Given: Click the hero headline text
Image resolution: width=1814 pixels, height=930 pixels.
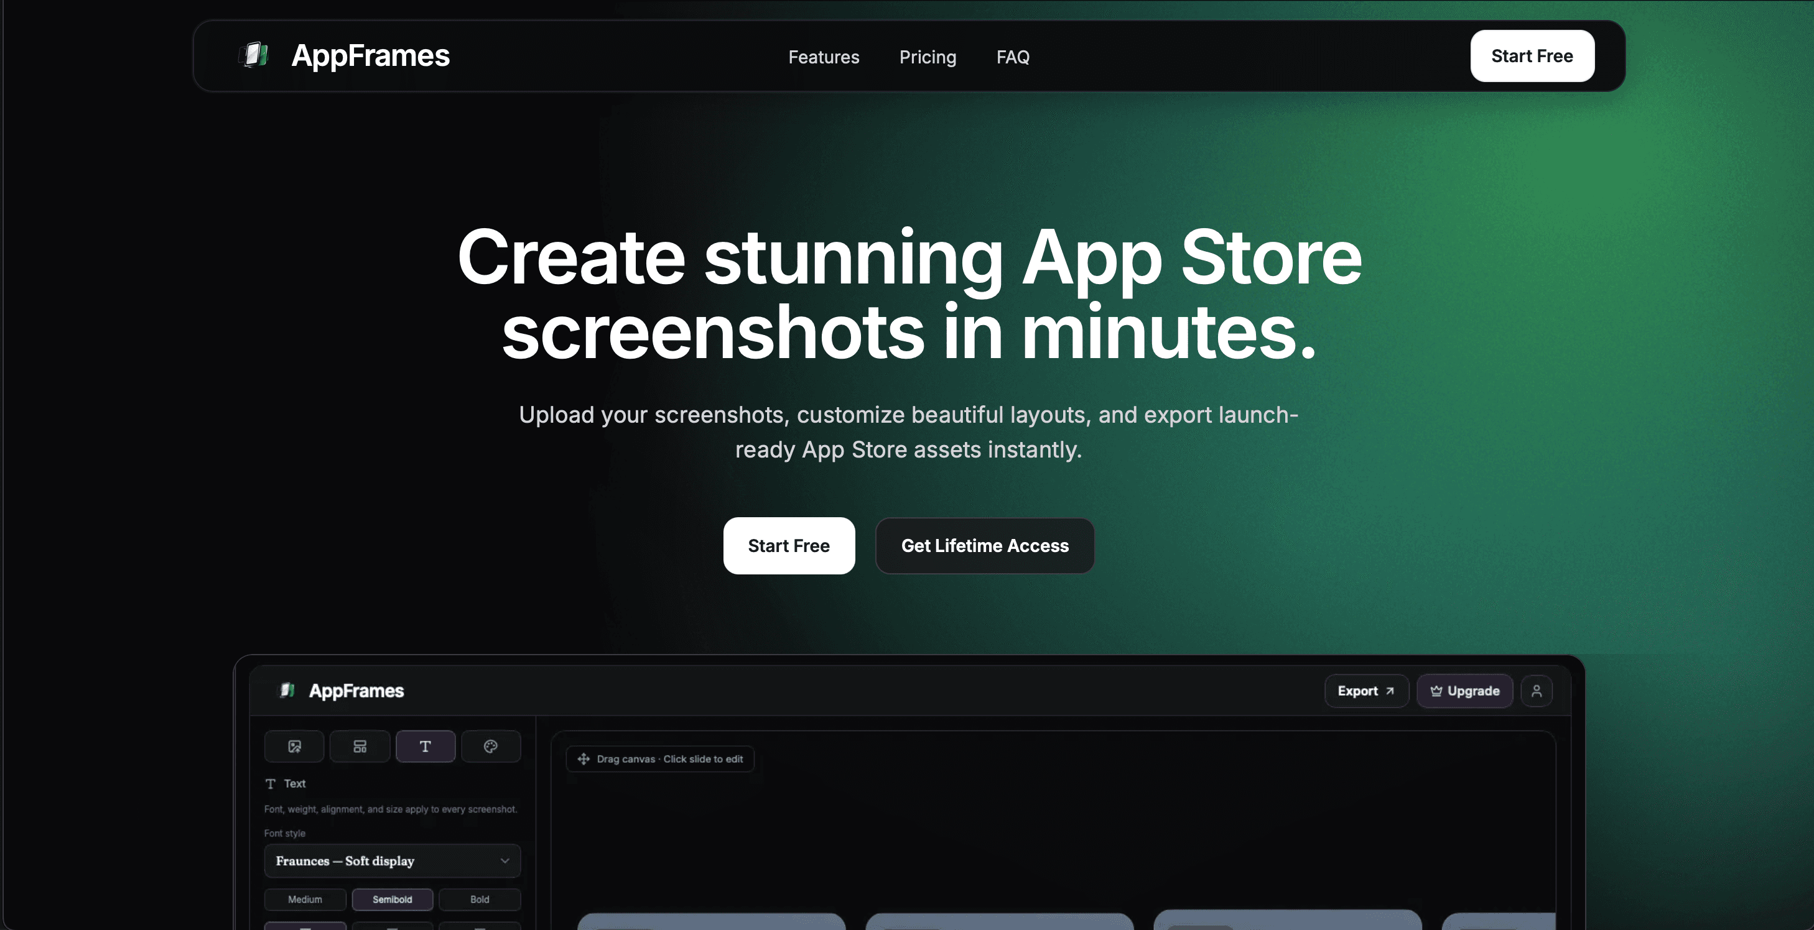Looking at the screenshot, I should 909,294.
